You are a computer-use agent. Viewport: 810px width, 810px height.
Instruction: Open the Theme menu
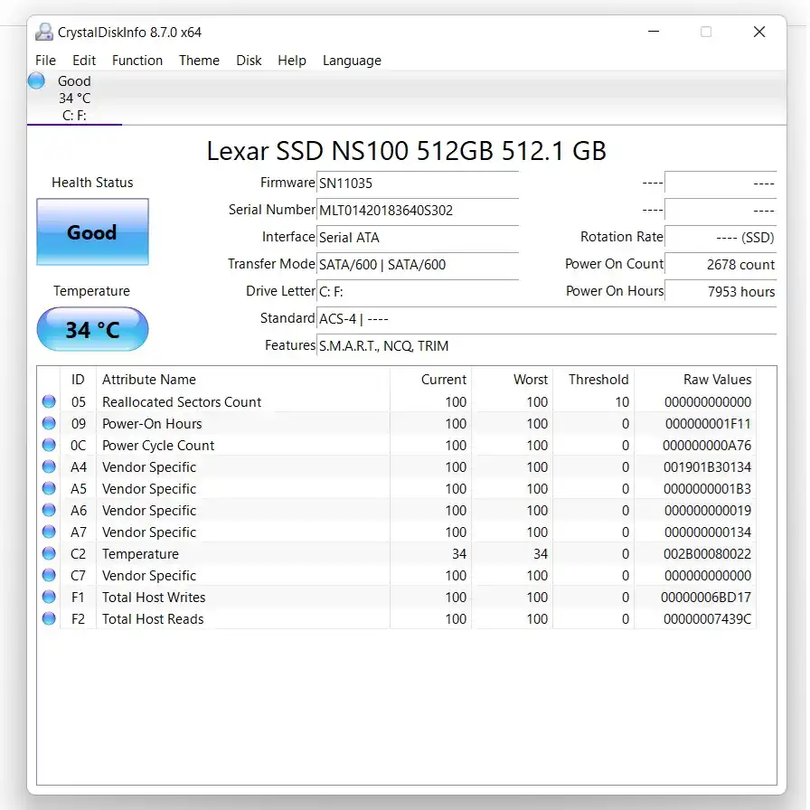coord(200,61)
